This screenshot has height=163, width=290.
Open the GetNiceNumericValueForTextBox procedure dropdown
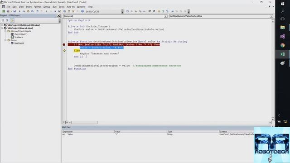(271, 16)
